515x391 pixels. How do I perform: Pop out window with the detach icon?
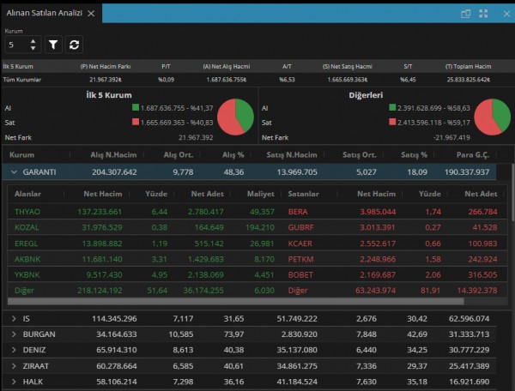pos(466,14)
